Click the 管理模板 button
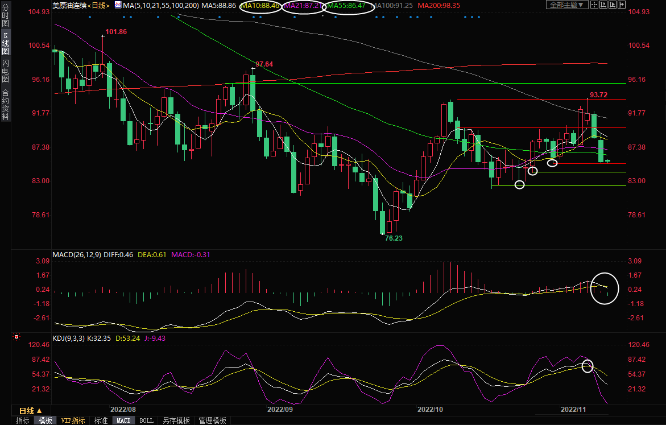The width and height of the screenshot is (666, 425). (212, 421)
